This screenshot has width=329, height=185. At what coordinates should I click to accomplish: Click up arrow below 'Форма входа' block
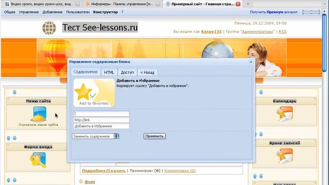pyautogui.click(x=8, y=180)
